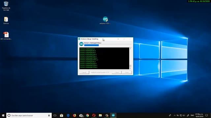The height and width of the screenshot is (118, 211).
Task: Launch Google Chrome from the taskbar
Action: [87, 115]
